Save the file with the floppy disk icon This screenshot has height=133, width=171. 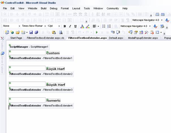pos(31,32)
